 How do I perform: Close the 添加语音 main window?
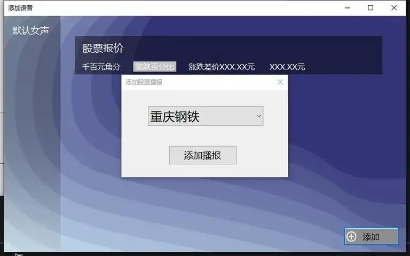tap(394, 7)
